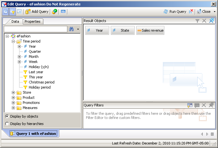Click the Week dimension in the tree
This screenshot has width=218, height=148.
[33, 62]
